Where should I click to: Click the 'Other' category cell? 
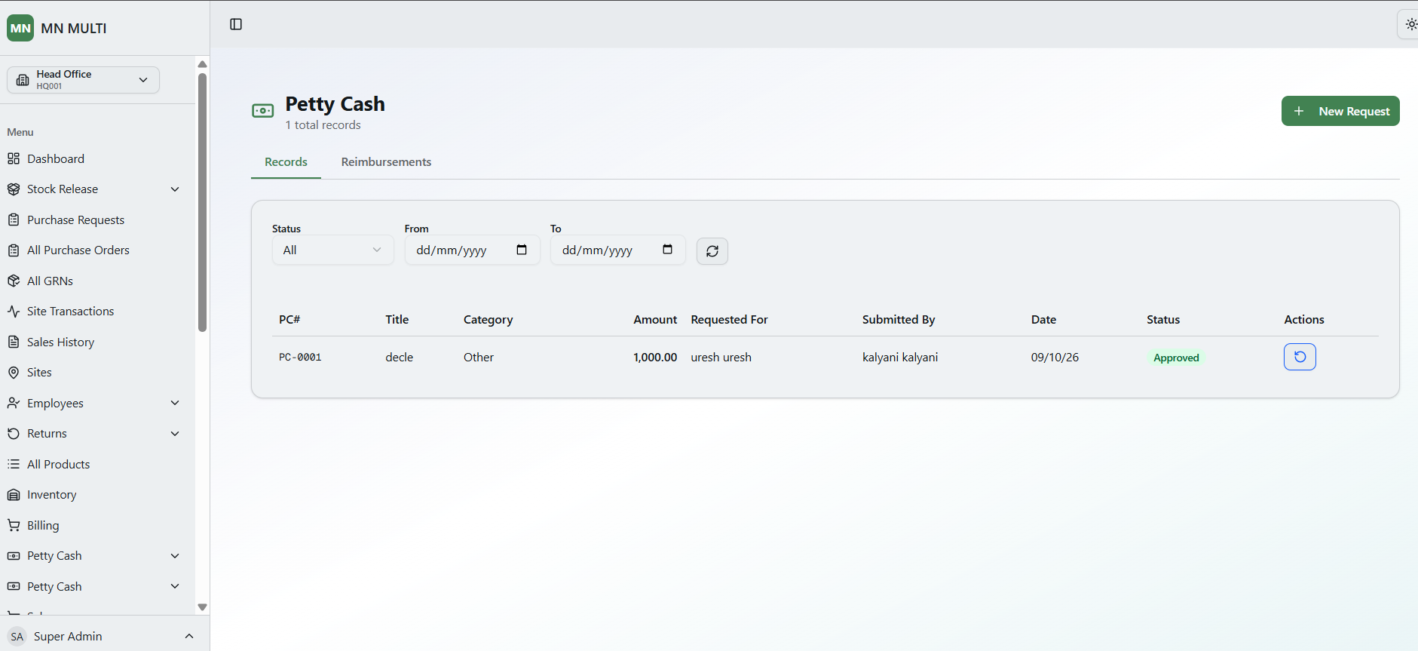click(479, 358)
